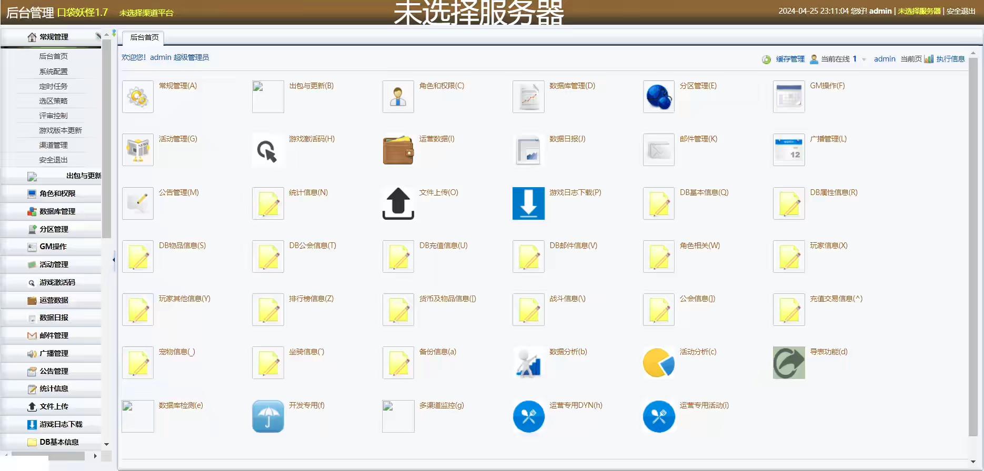Select the 分区管理(E) globe icon
Viewport: 984px width, 471px height.
(659, 97)
